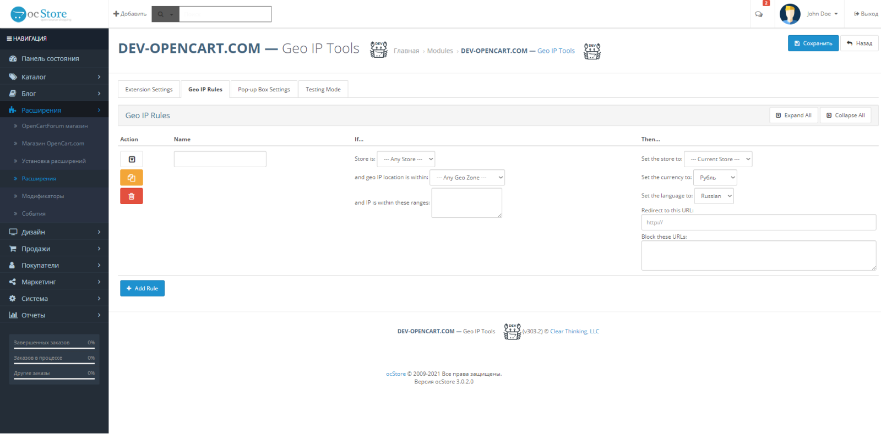Open OpenCartForum магазин submenu item
The width and height of the screenshot is (881, 434).
55,126
